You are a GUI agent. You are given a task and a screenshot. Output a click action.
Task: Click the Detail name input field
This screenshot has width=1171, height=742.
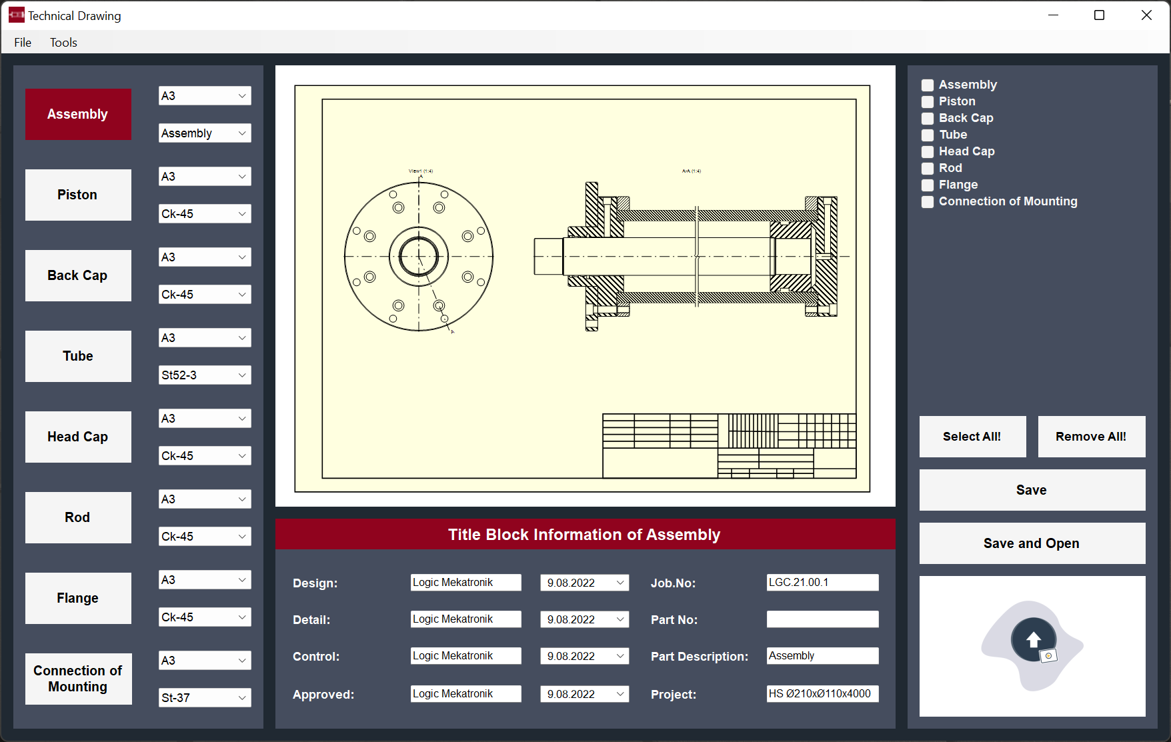tap(465, 619)
